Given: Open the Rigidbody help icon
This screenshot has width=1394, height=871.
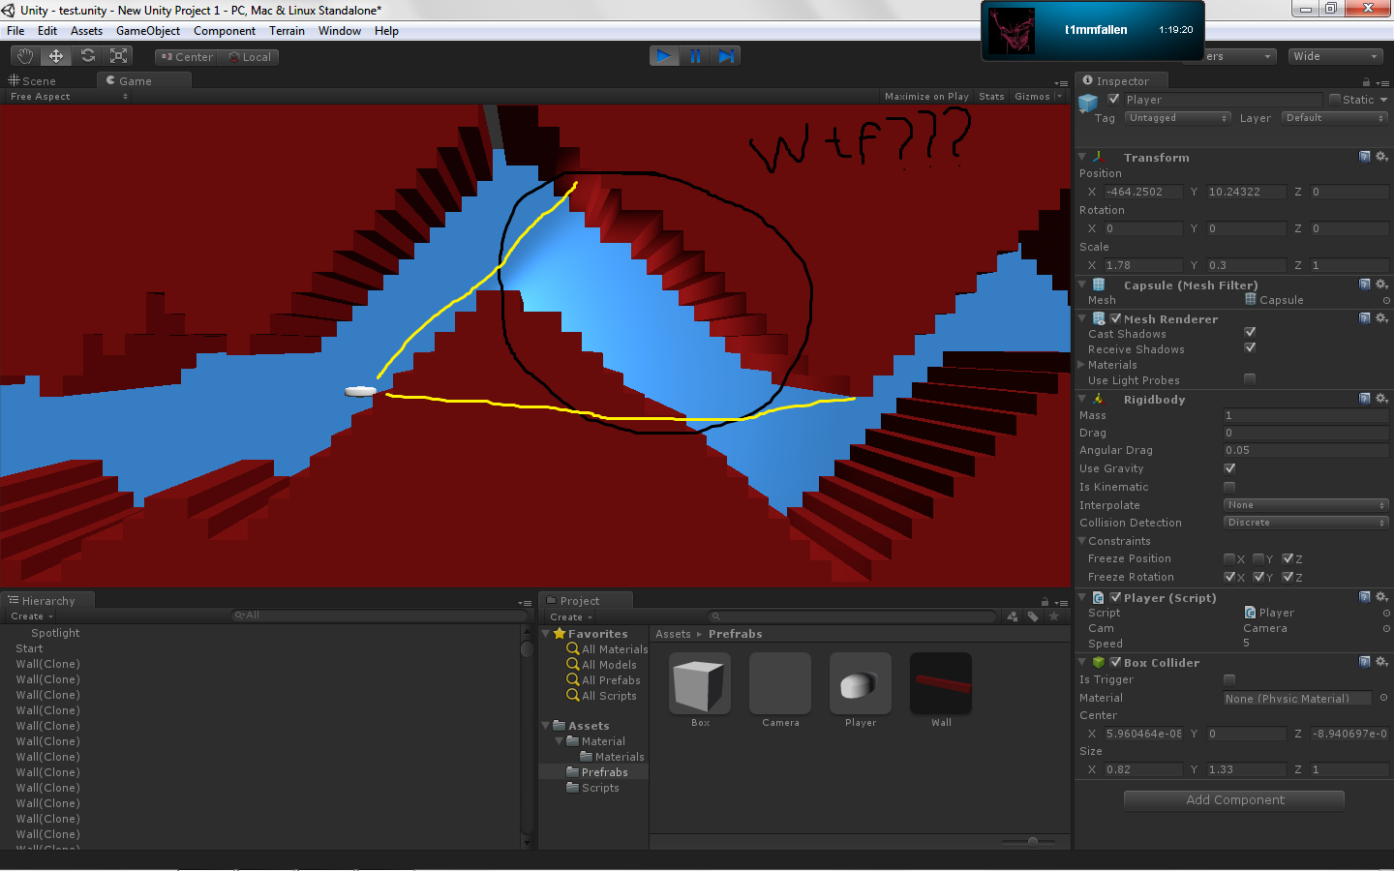Looking at the screenshot, I should coord(1364,399).
